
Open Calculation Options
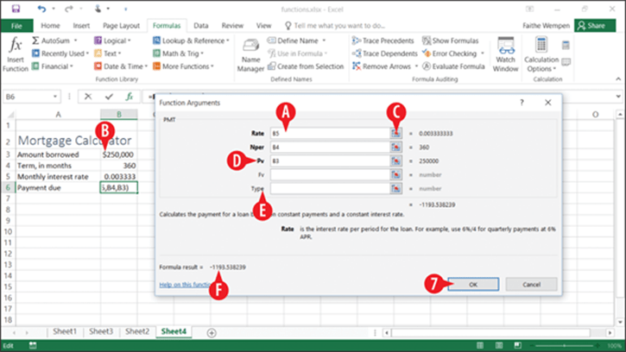[541, 54]
